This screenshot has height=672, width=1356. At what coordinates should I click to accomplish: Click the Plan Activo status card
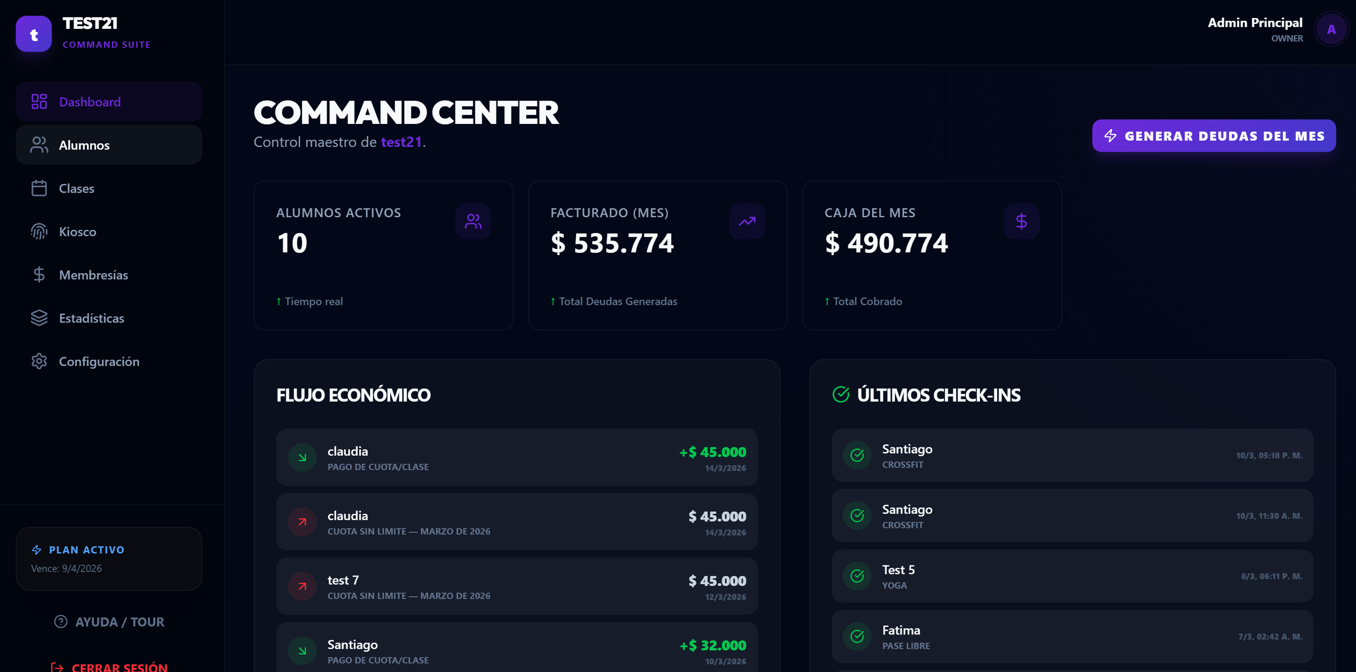pyautogui.click(x=109, y=558)
